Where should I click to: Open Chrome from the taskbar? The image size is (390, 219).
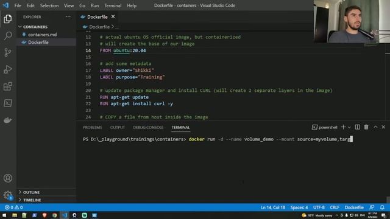pyautogui.click(x=54, y=215)
